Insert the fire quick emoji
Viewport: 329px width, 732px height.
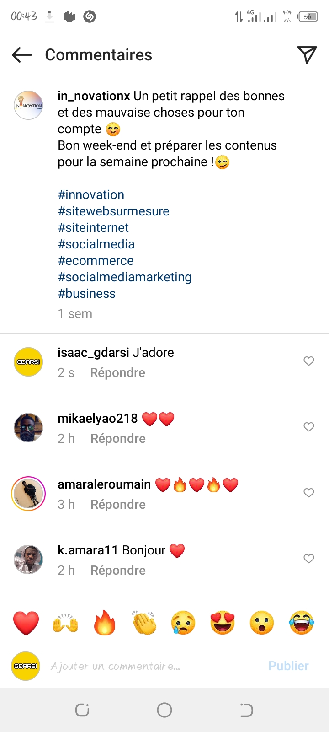105,623
